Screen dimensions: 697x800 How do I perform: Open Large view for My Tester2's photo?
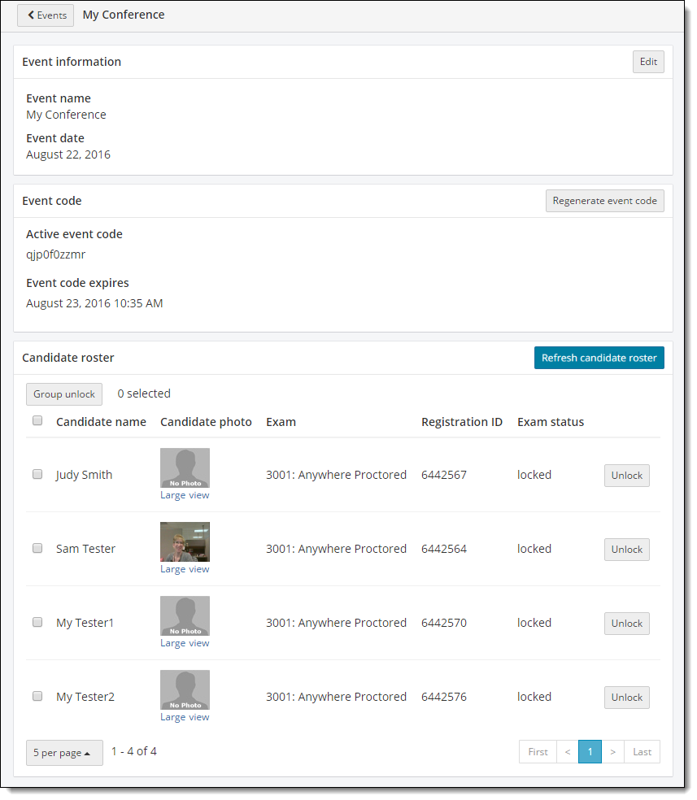[x=185, y=717]
